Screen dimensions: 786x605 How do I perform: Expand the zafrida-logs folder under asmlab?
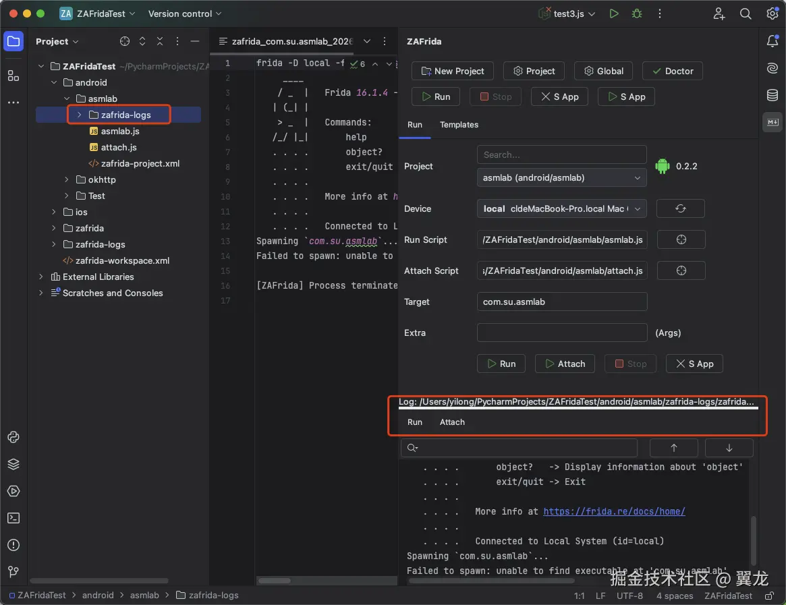79,115
